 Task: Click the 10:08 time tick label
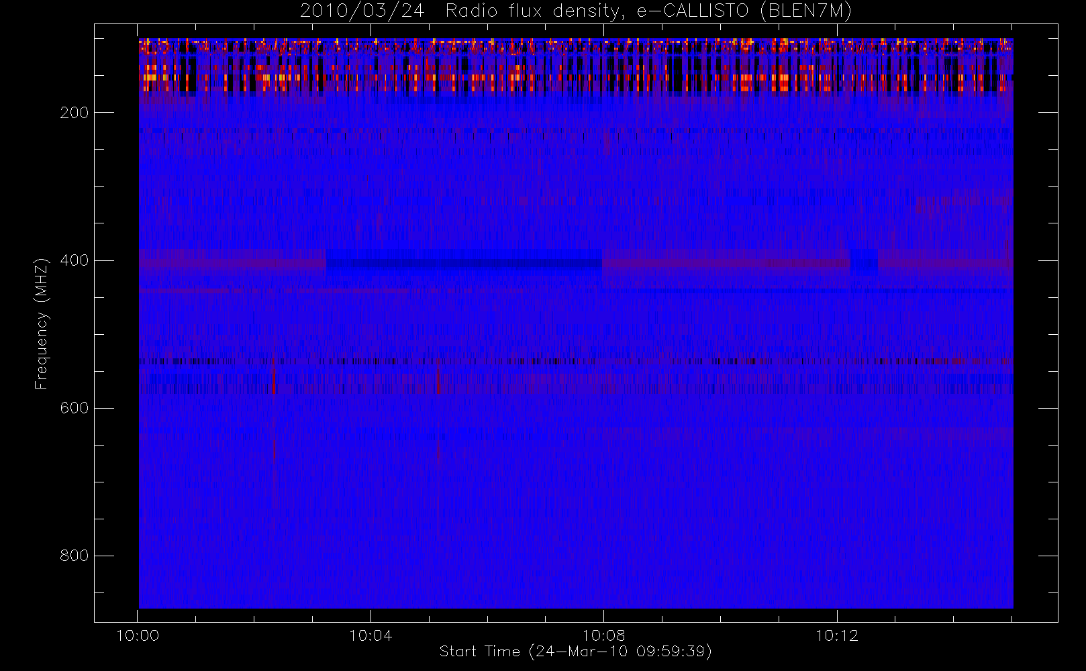[603, 635]
